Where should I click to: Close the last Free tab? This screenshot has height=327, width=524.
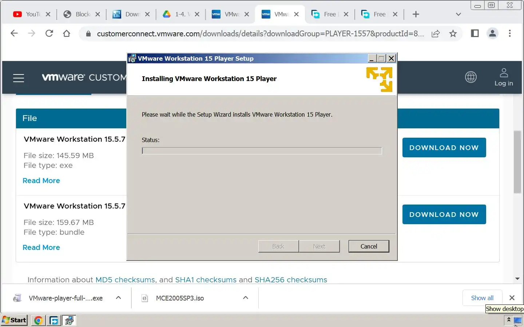(x=395, y=14)
